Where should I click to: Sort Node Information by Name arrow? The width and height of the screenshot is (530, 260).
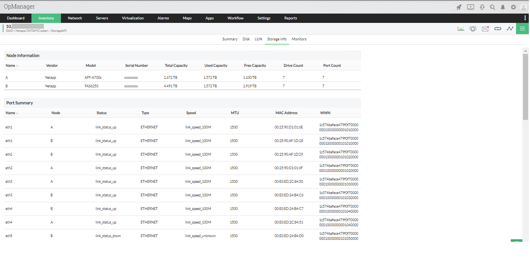pyautogui.click(x=17, y=66)
